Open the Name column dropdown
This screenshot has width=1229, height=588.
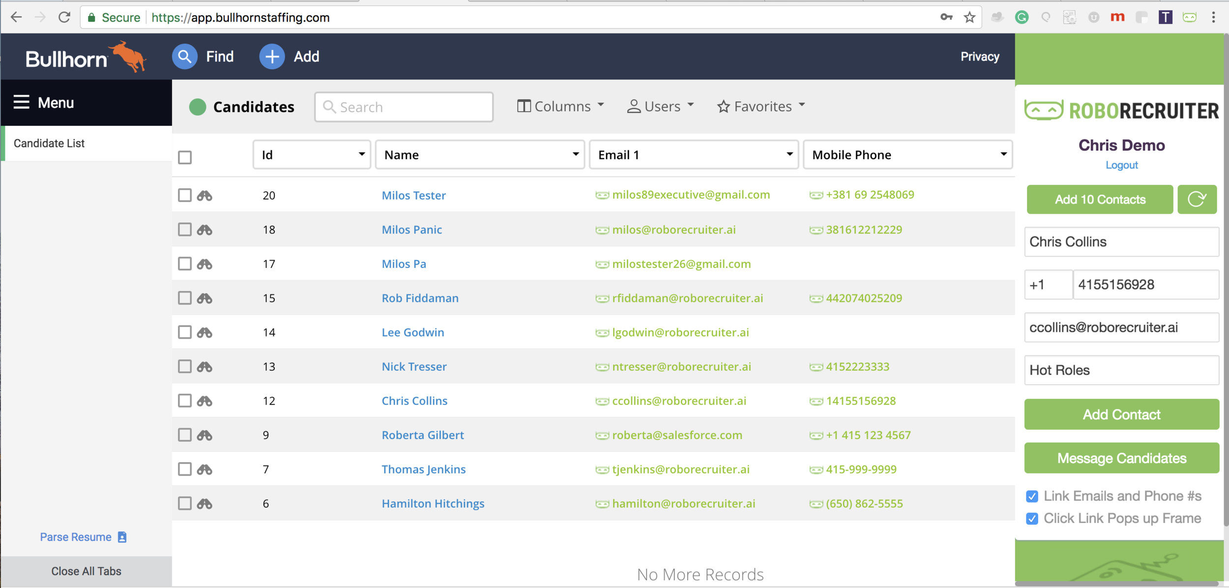coord(480,155)
